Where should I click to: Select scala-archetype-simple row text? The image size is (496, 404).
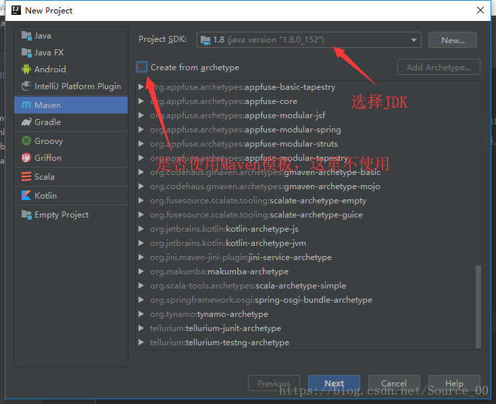(248, 286)
